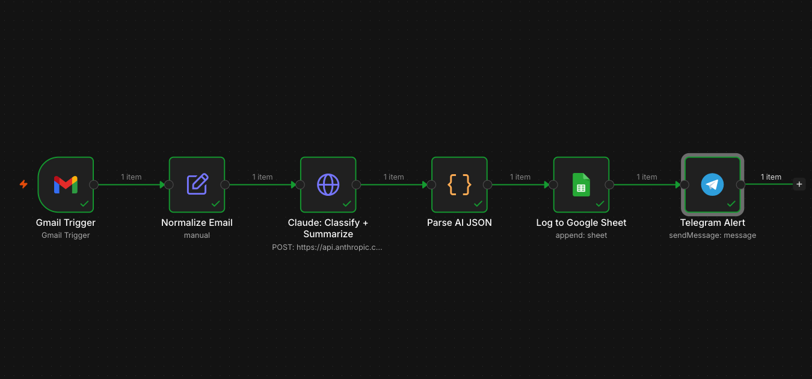
Task: Click the Normalize Email output connector
Action: tap(225, 184)
